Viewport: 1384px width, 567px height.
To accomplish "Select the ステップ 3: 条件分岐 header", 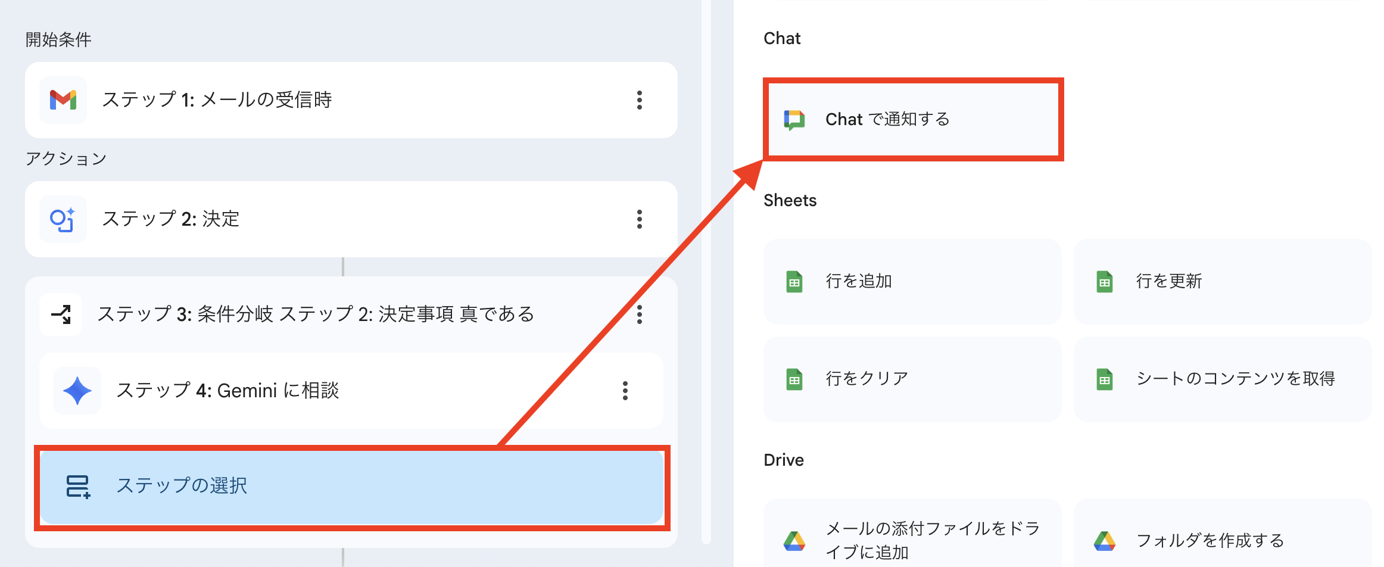I will point(351,314).
